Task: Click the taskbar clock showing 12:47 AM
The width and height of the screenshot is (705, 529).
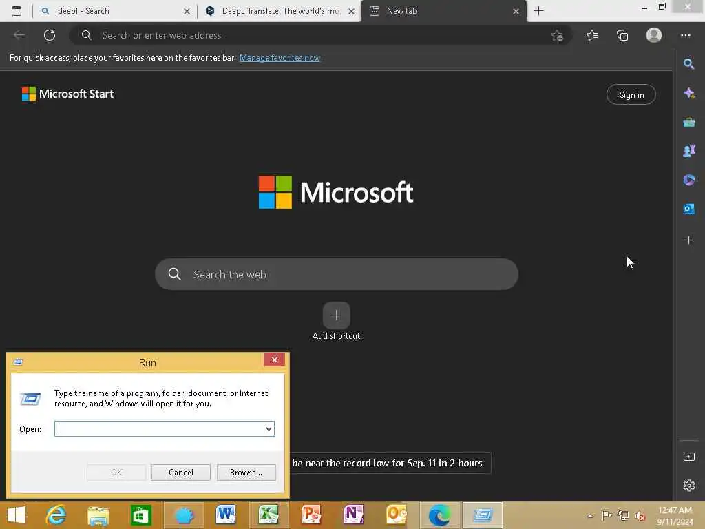Action: click(675, 515)
